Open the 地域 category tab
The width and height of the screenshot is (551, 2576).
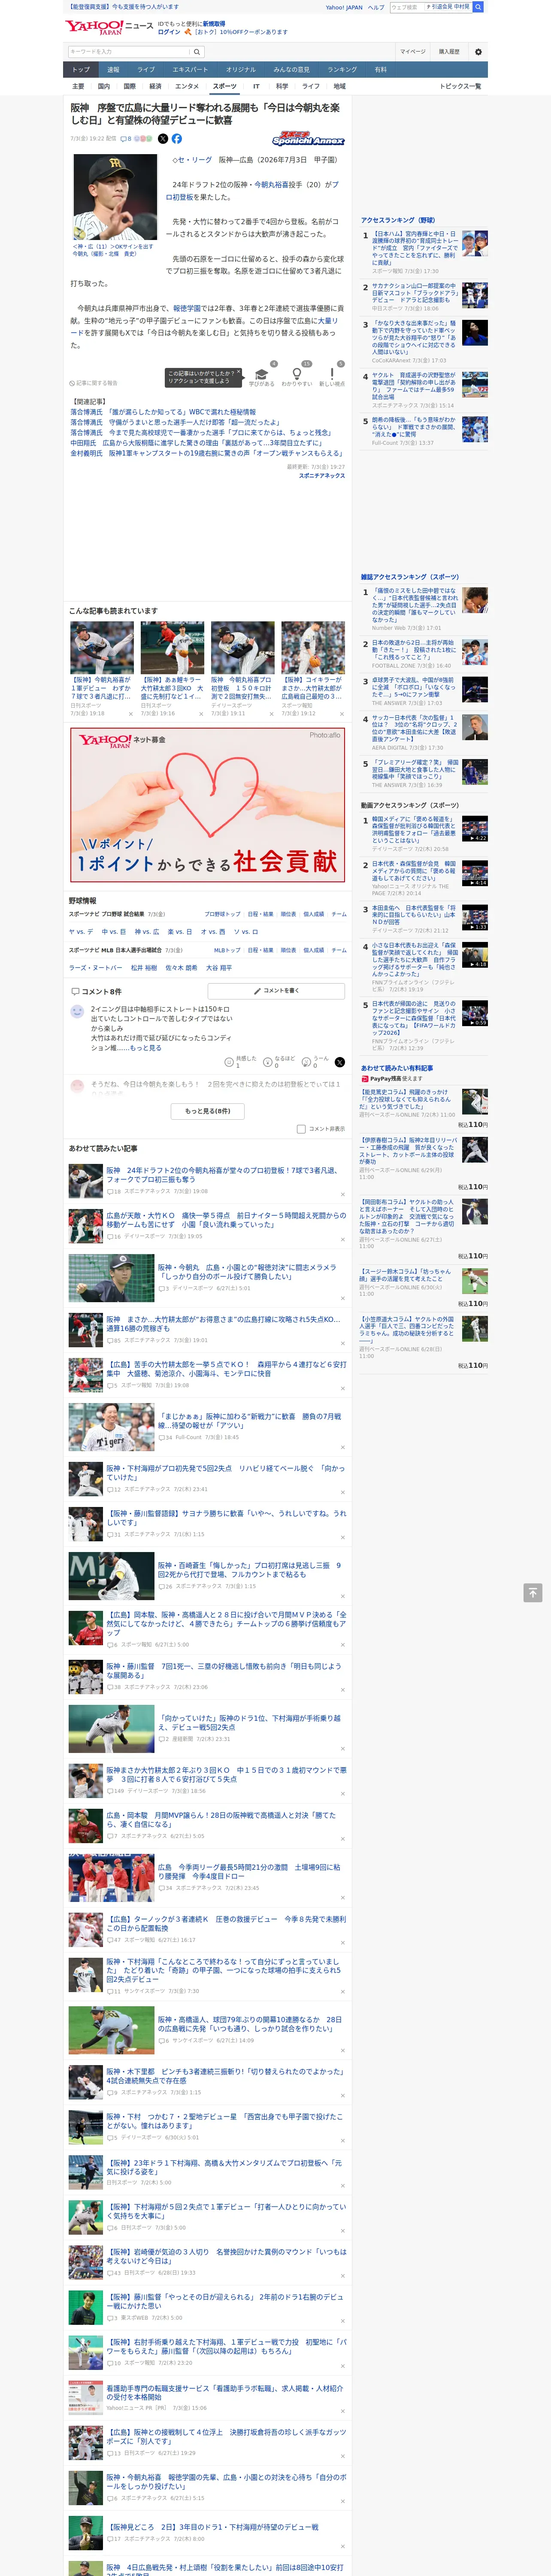(x=339, y=86)
